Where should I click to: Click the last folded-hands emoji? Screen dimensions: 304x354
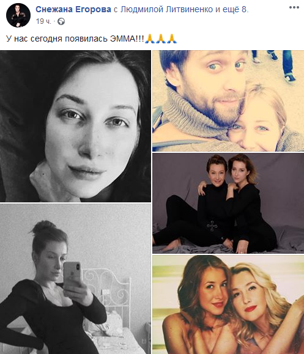(x=172, y=39)
